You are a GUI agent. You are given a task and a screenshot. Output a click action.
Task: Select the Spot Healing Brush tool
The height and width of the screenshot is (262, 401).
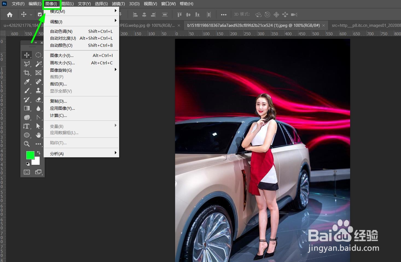[x=38, y=82]
